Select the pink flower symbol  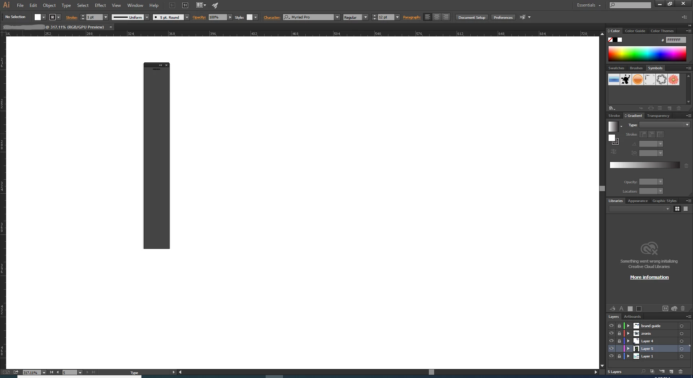pos(674,79)
